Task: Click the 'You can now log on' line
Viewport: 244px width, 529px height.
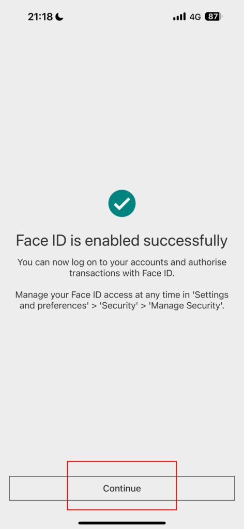Action: click(x=122, y=262)
